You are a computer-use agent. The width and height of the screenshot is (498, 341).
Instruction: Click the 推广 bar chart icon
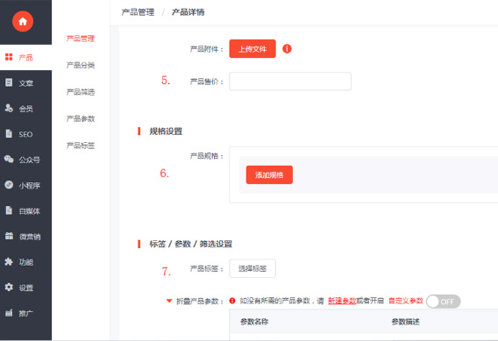pos(9,313)
